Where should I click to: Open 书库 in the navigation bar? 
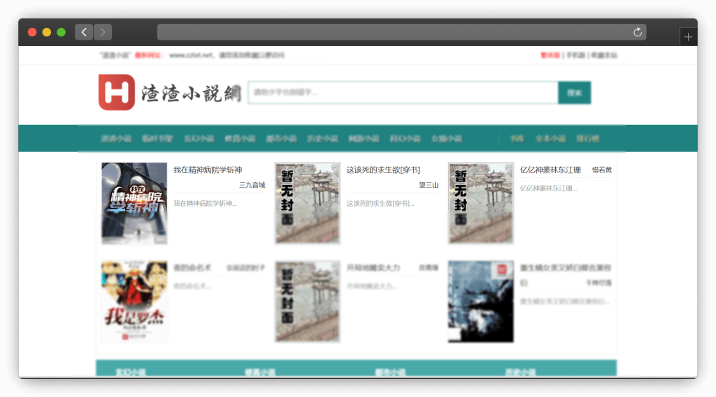point(517,139)
